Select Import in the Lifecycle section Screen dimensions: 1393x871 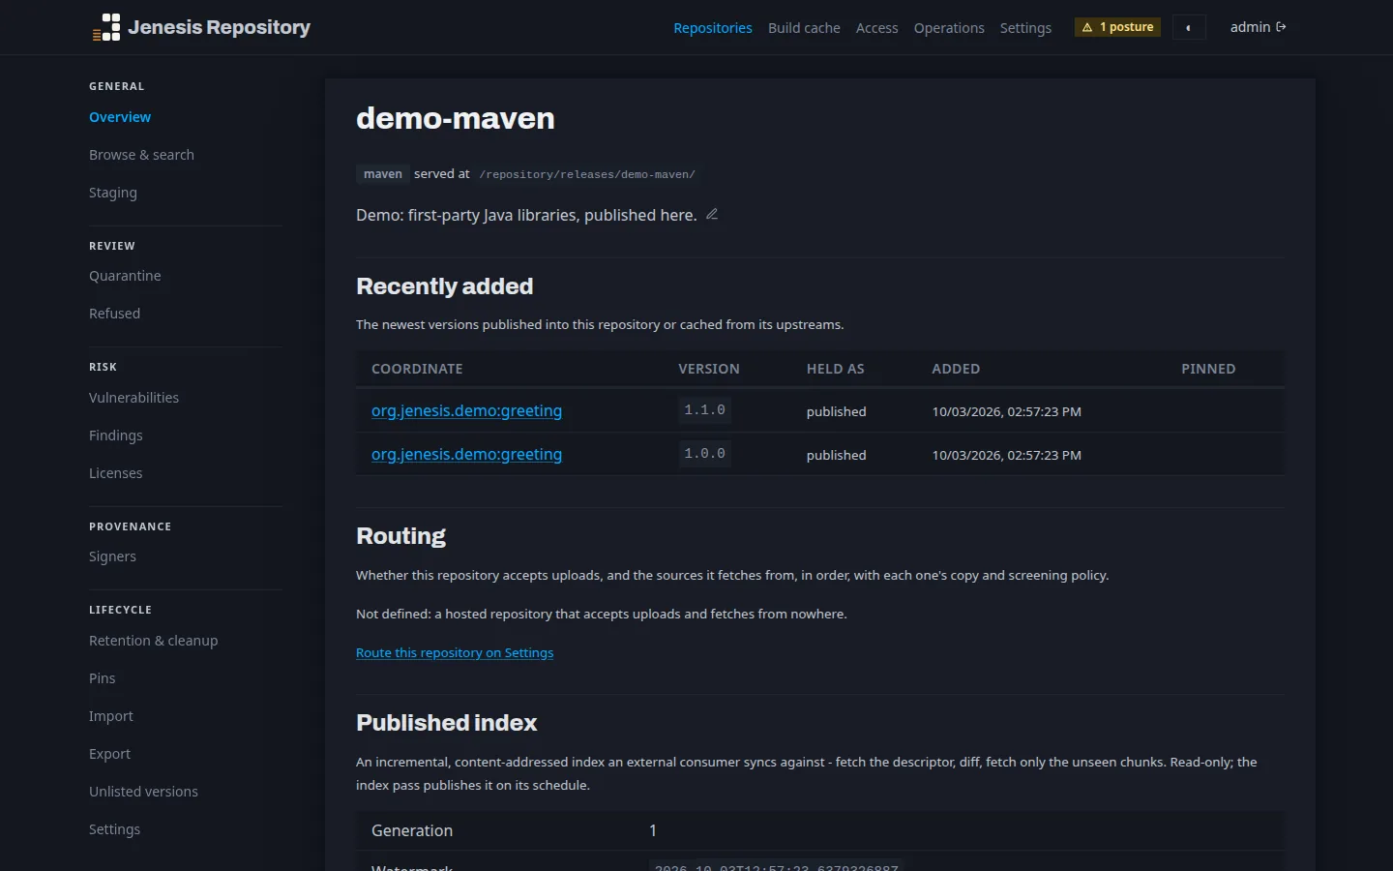click(x=111, y=716)
